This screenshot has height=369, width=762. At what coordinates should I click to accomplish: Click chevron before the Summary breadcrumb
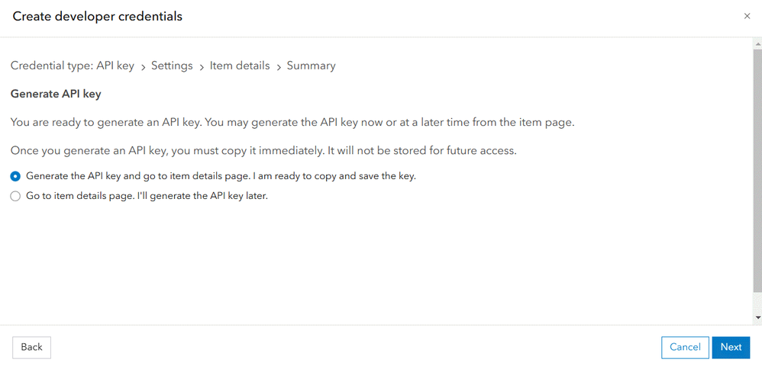(279, 67)
